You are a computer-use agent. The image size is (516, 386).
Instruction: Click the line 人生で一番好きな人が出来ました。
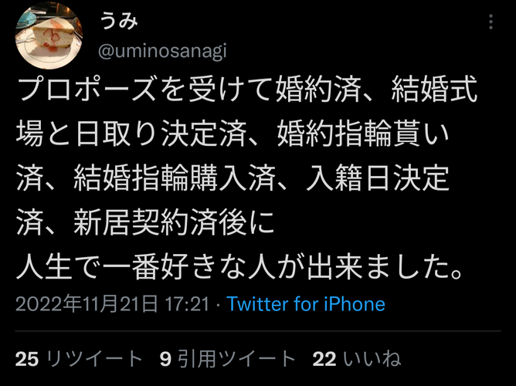coord(240,269)
